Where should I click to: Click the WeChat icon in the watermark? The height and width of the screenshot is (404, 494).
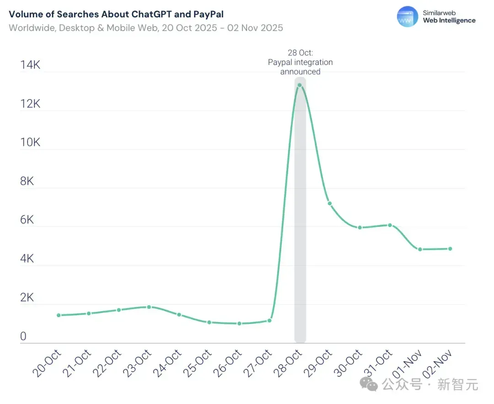point(369,384)
